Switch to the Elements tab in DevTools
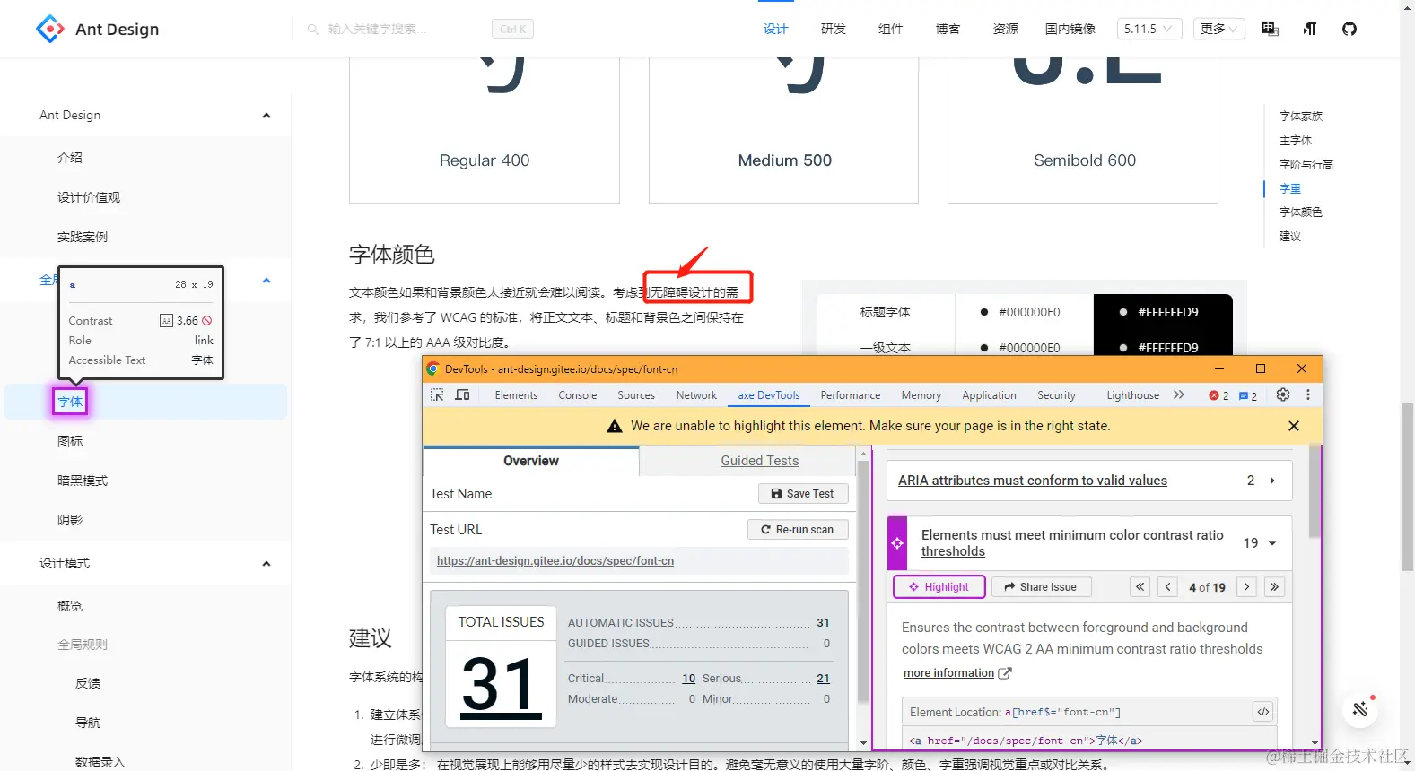This screenshot has height=771, width=1415. [517, 395]
